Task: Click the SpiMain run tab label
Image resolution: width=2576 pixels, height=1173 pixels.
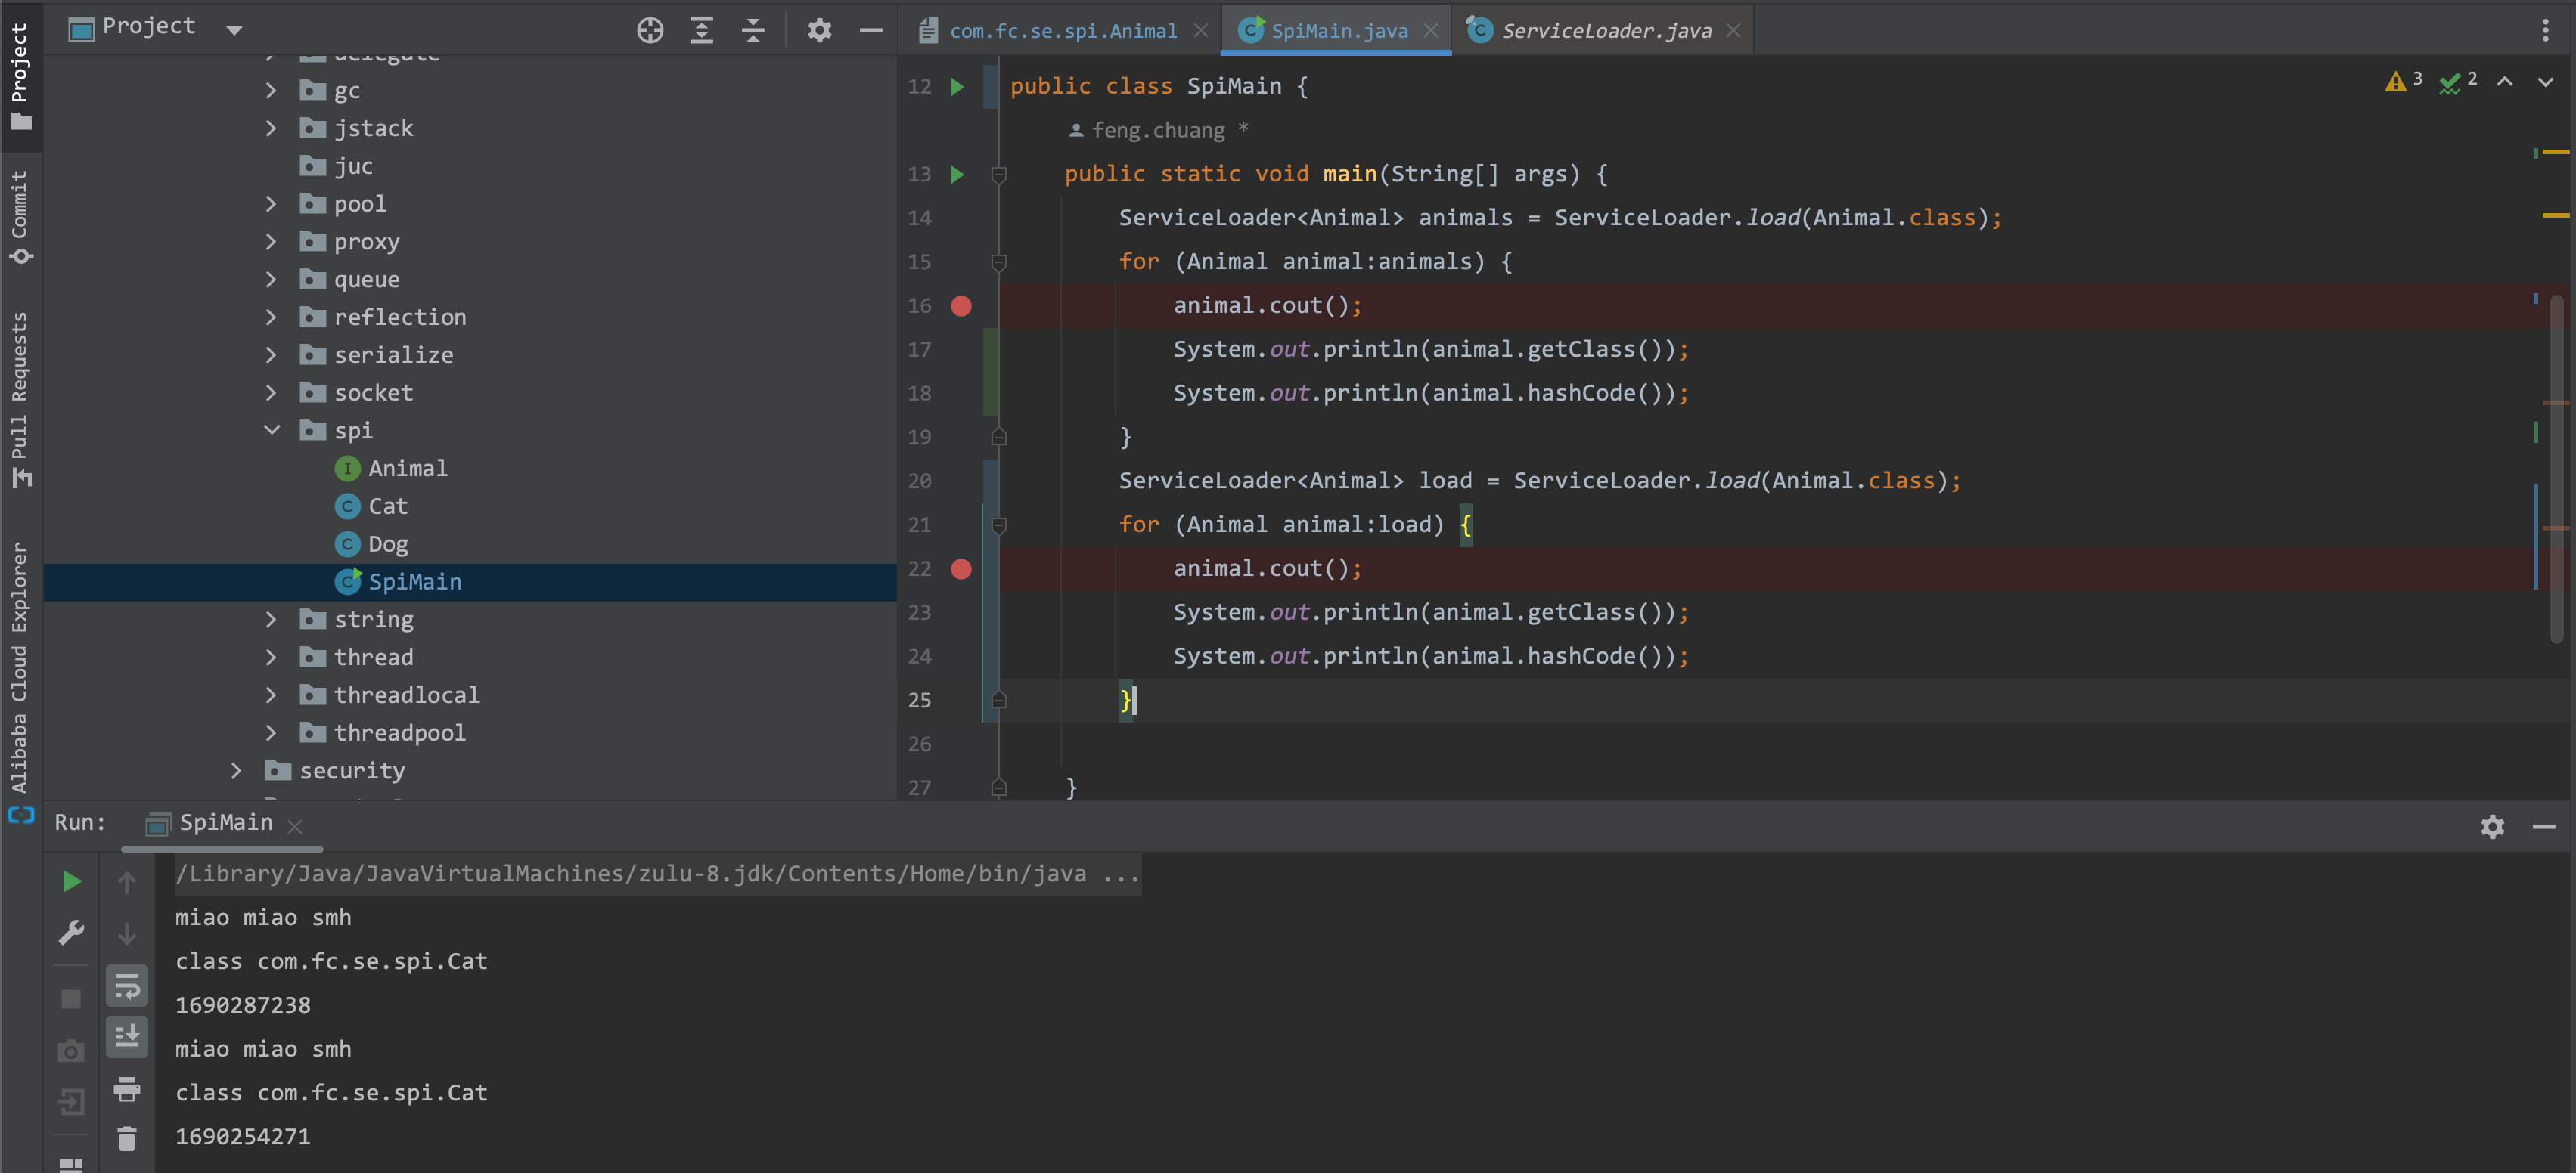Action: [x=225, y=823]
